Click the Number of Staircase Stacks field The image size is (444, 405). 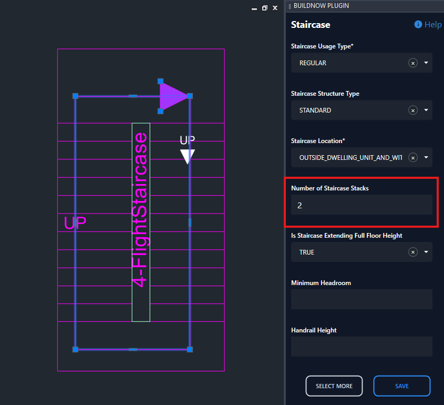pos(362,205)
